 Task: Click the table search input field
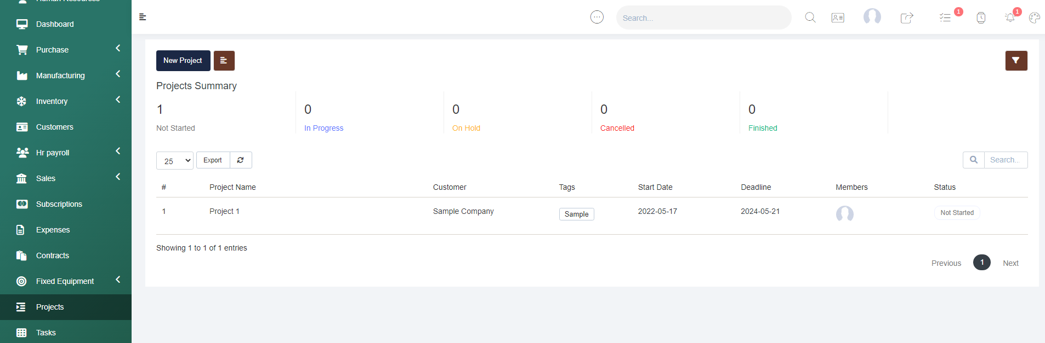point(1005,160)
